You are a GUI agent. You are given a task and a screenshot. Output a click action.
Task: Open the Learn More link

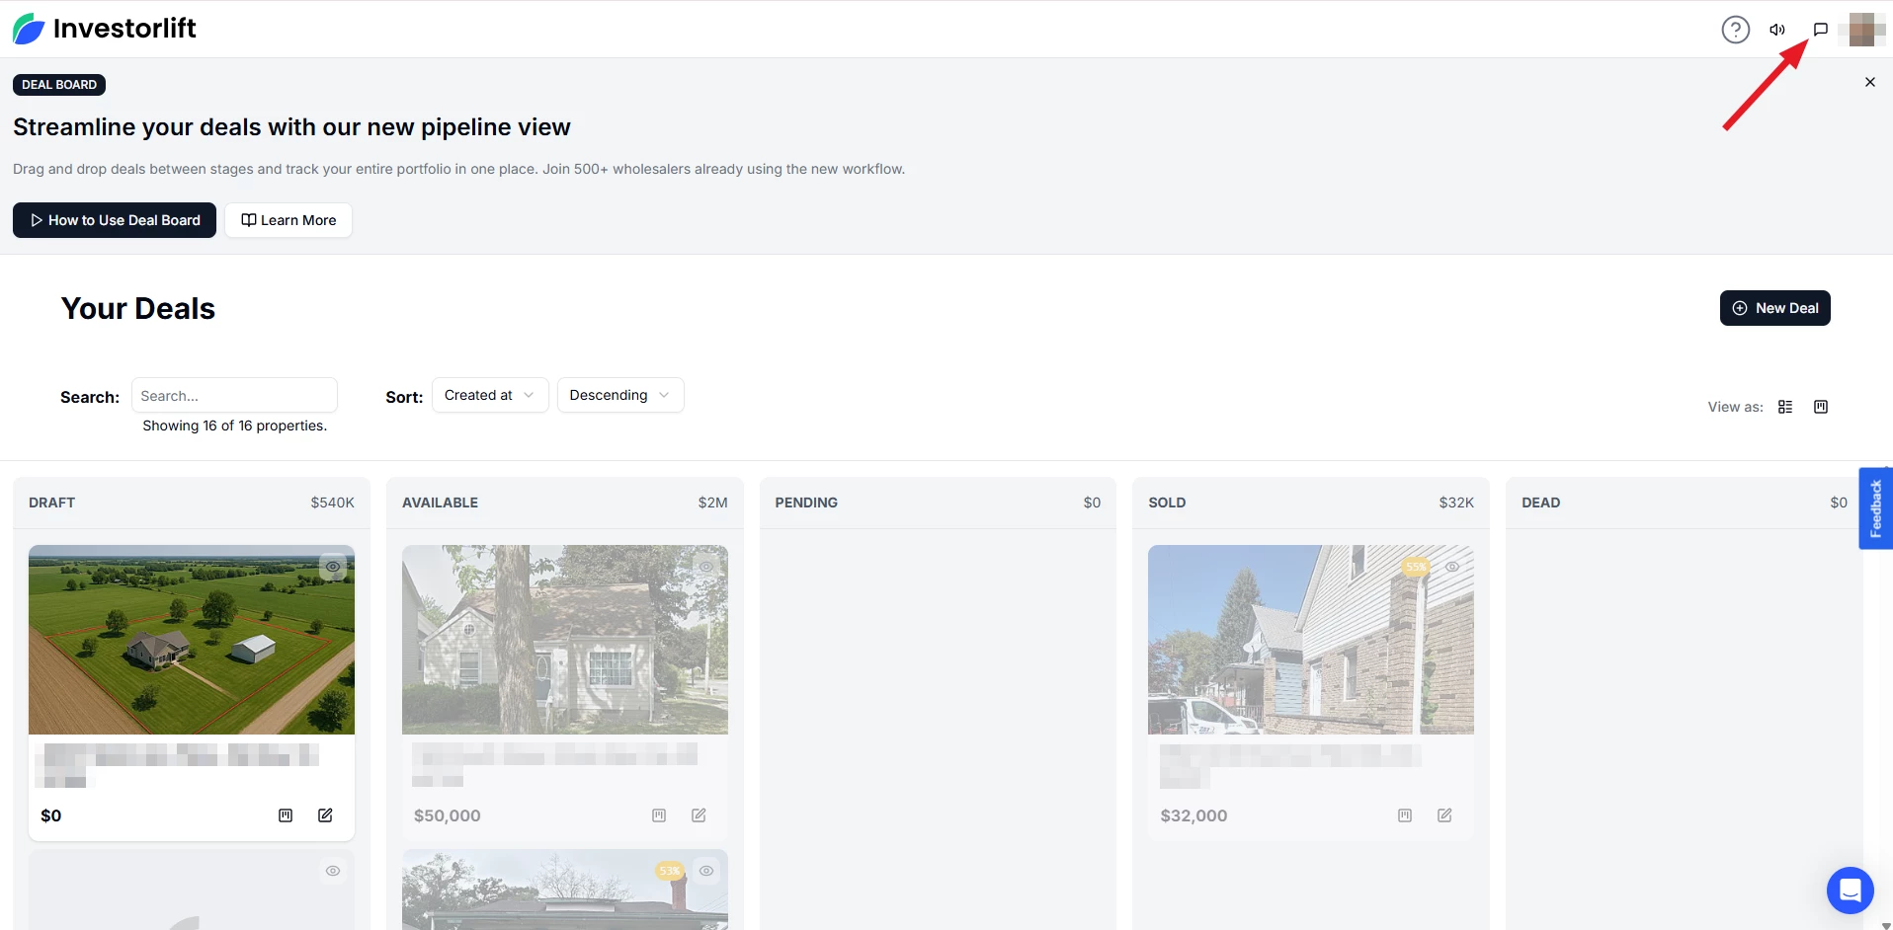(288, 220)
